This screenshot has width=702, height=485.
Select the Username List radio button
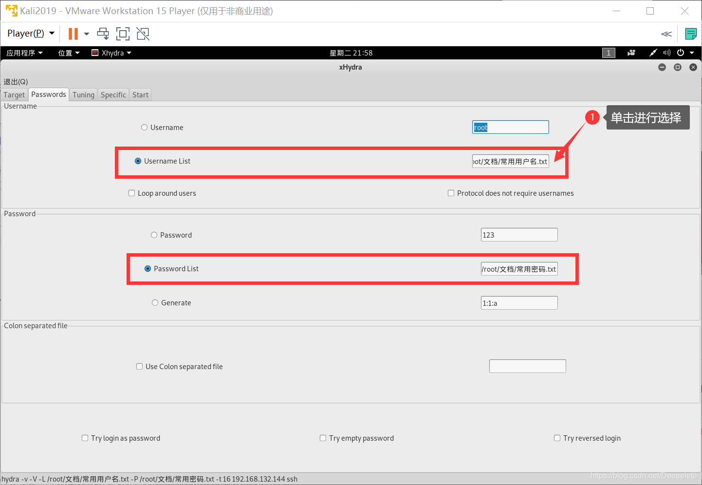pos(138,161)
